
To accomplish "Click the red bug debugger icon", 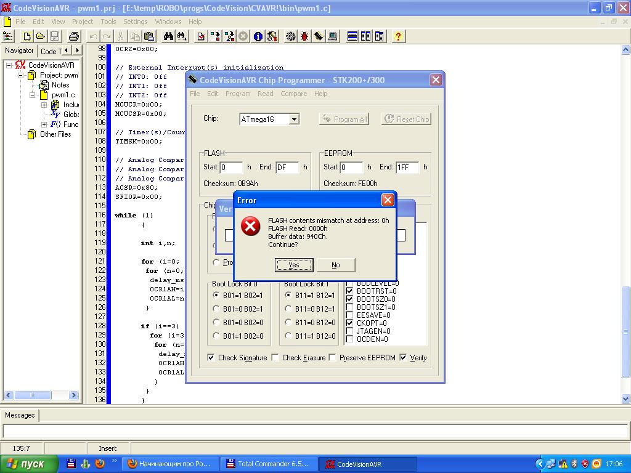I will pos(304,36).
